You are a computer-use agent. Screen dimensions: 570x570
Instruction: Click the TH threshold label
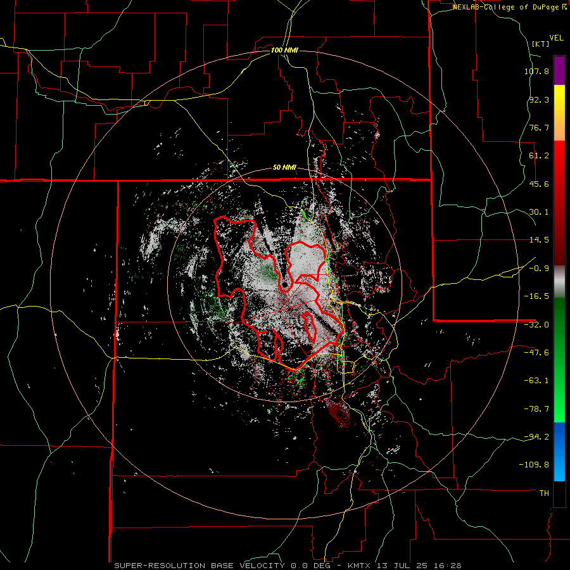click(x=544, y=493)
